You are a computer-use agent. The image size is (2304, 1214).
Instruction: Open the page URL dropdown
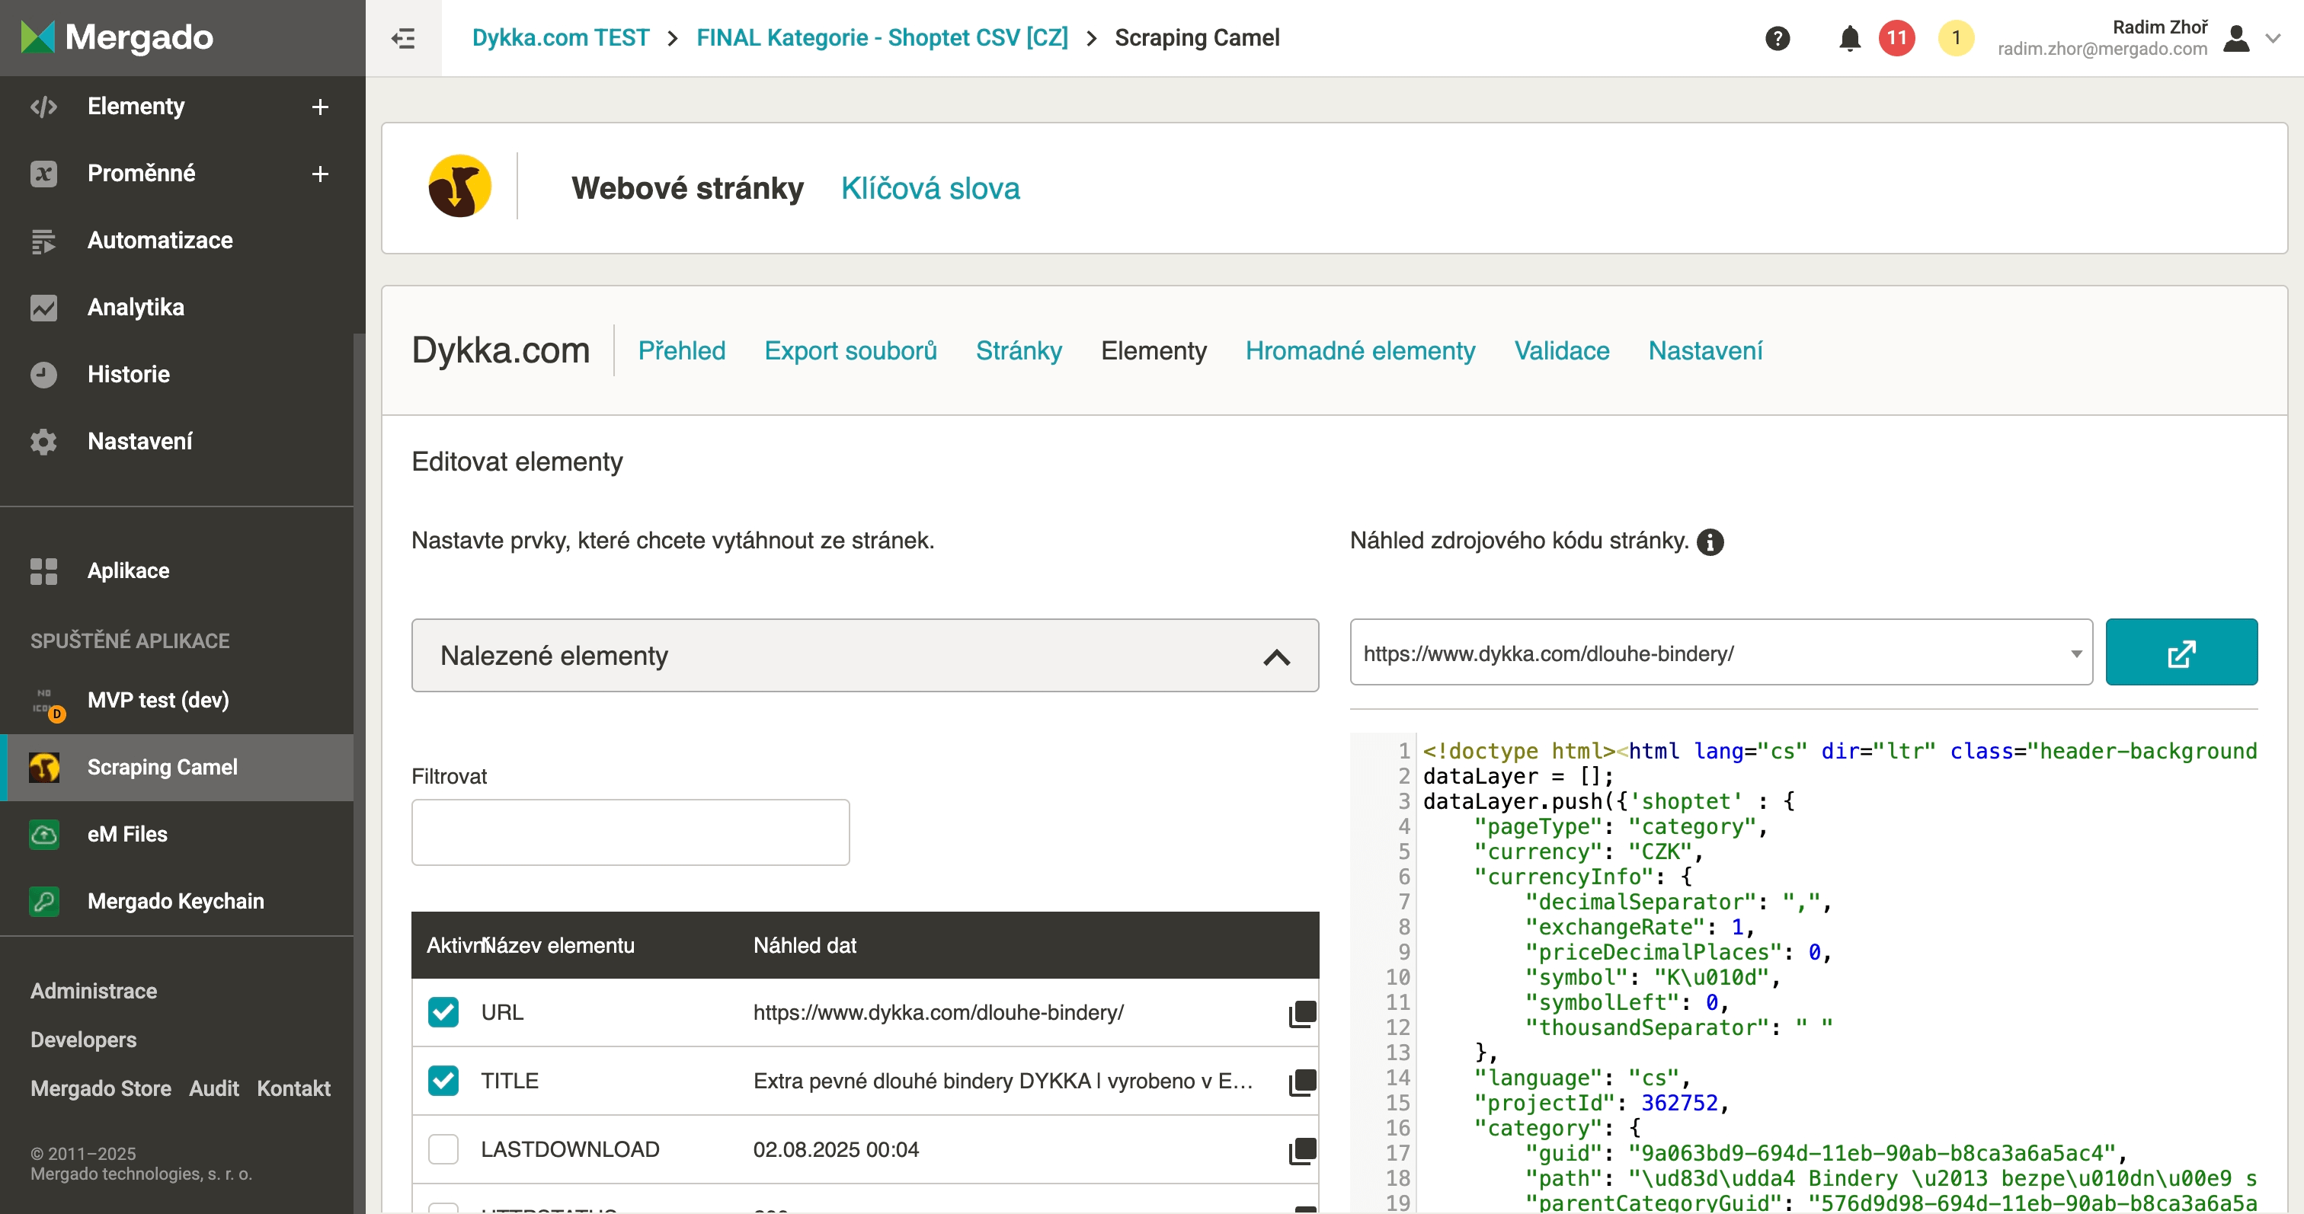coord(2075,653)
